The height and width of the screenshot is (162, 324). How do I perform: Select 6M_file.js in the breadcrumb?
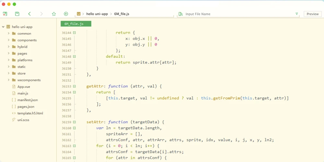[x=122, y=14]
